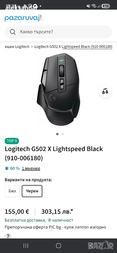The height and width of the screenshot is (253, 117).
Task: Select the Бял color variant
Action: [x=12, y=191]
